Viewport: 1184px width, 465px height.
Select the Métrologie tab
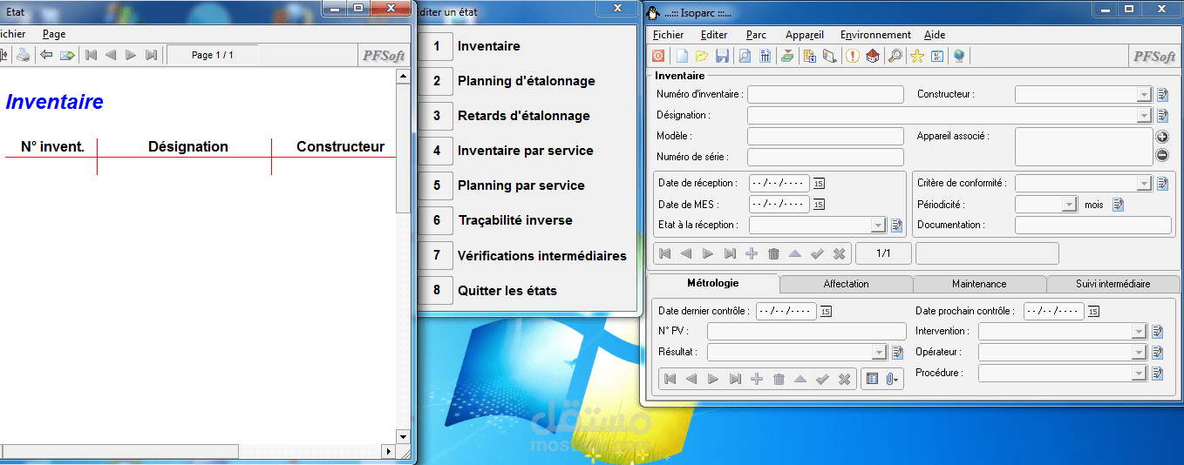(x=713, y=283)
